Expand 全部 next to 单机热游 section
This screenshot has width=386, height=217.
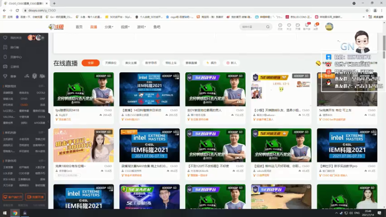[x=41, y=133]
